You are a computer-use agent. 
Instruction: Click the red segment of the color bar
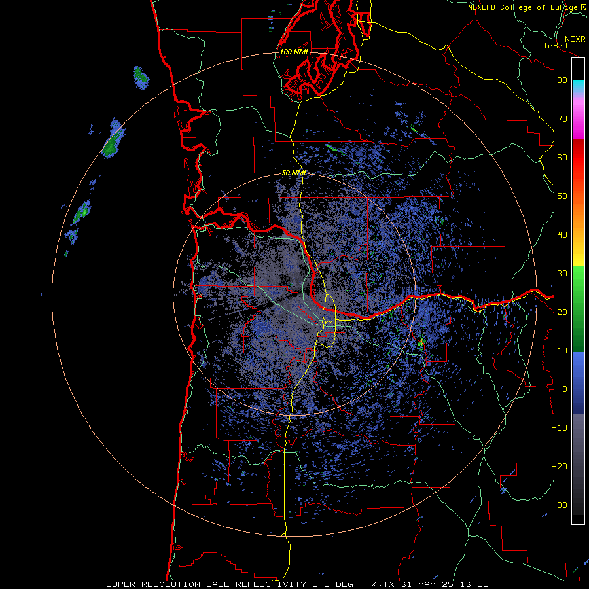[x=578, y=158]
